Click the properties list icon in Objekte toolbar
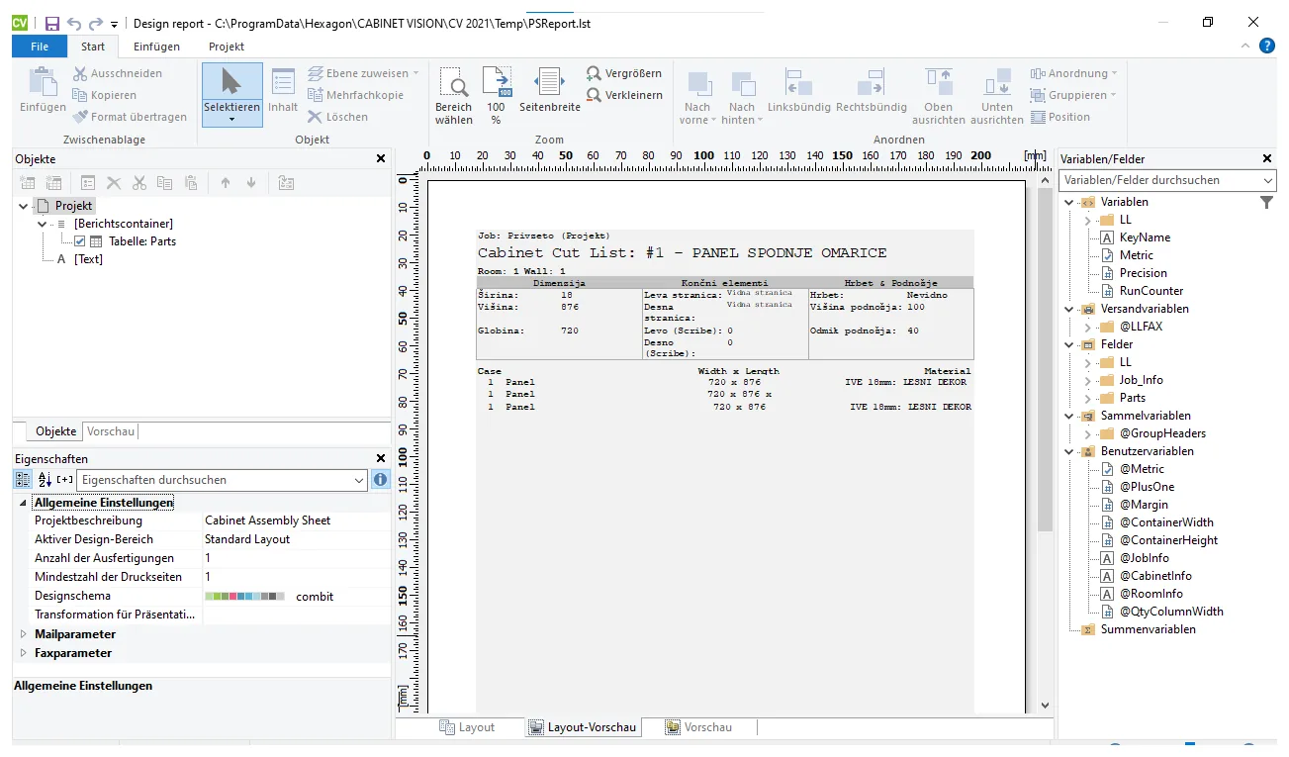 tap(88, 183)
